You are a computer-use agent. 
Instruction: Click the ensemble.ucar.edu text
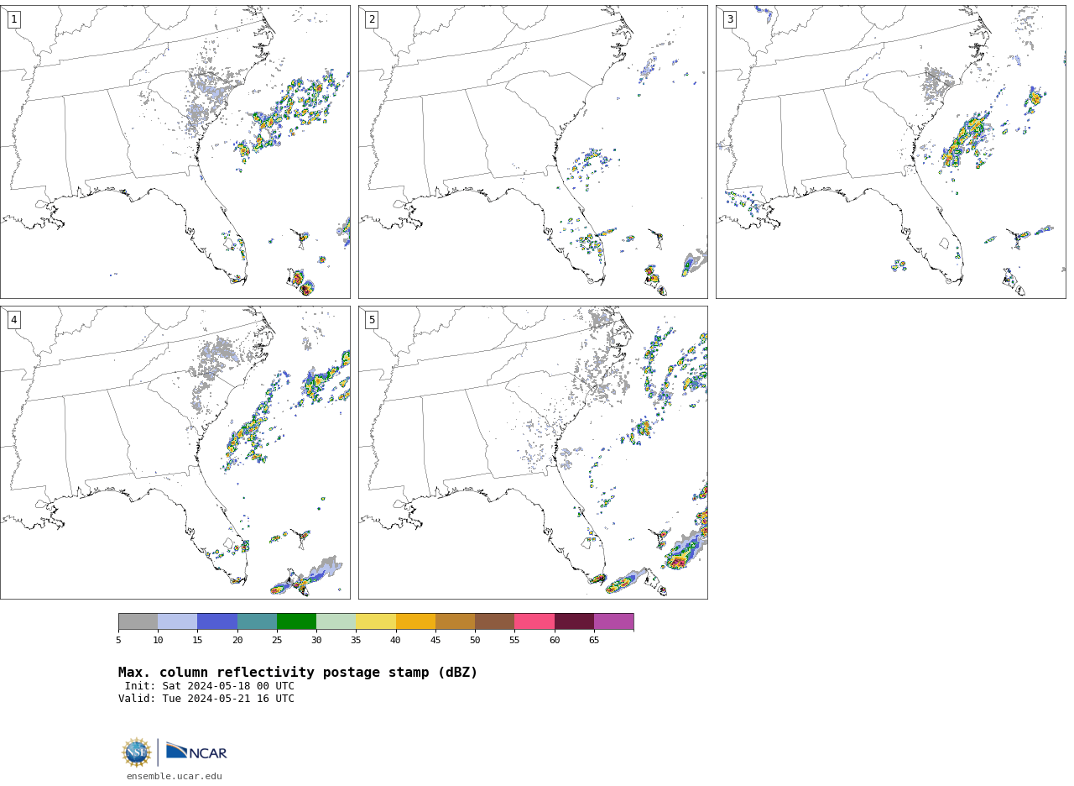[x=175, y=776]
